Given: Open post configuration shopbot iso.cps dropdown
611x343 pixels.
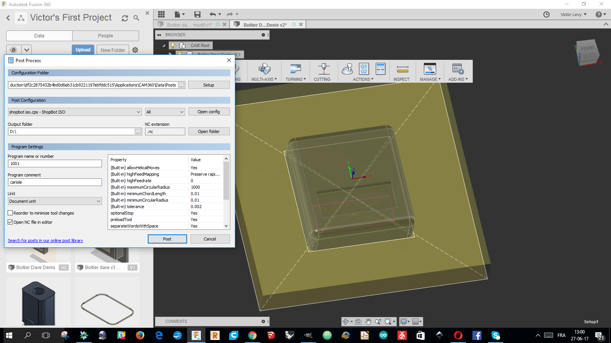Looking at the screenshot, I should (75, 112).
